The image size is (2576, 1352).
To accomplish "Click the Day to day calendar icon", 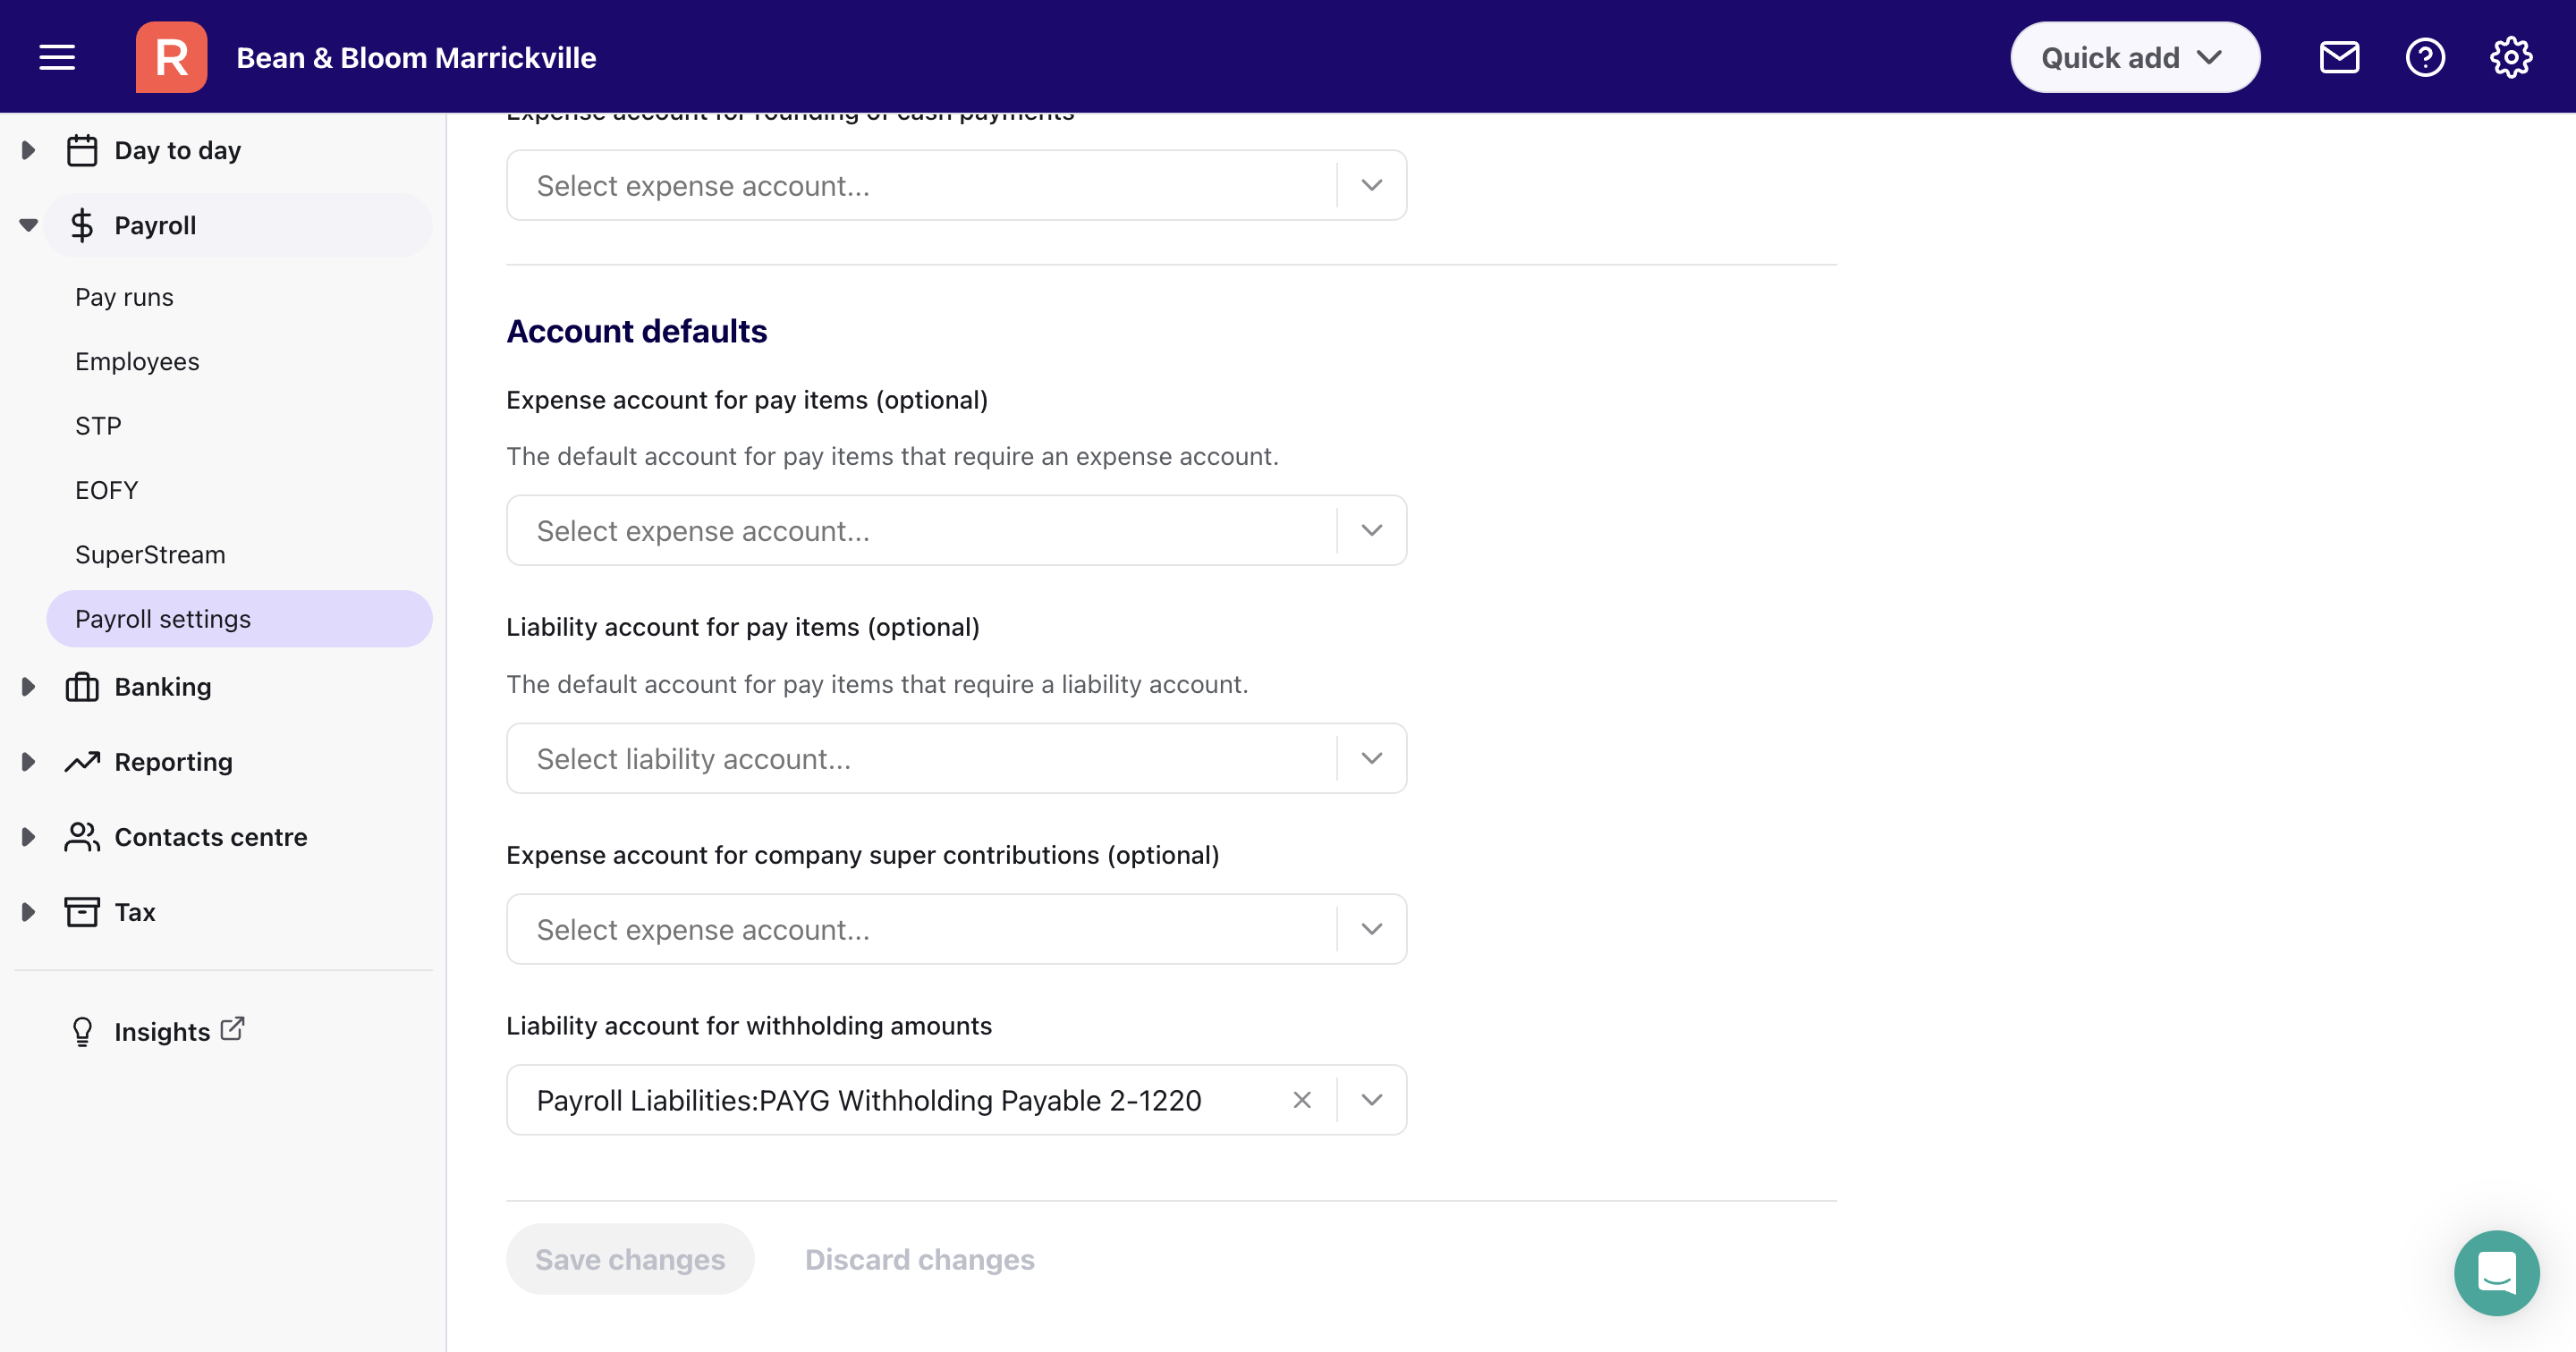I will (81, 150).
